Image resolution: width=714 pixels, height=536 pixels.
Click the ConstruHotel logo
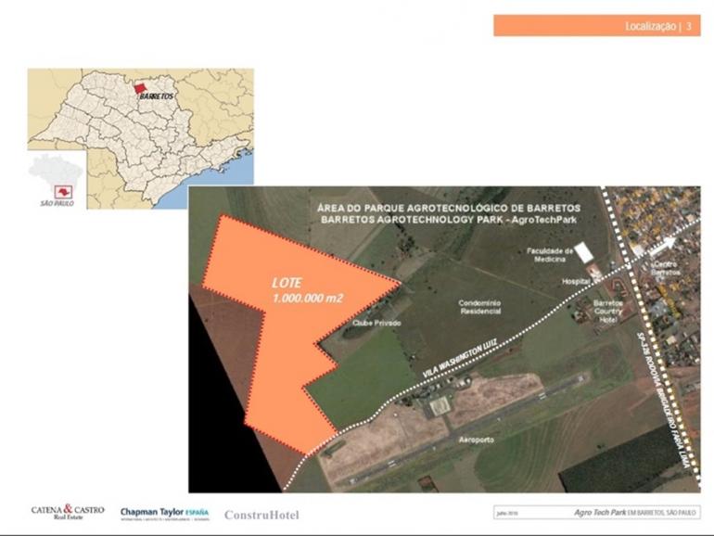261,514
